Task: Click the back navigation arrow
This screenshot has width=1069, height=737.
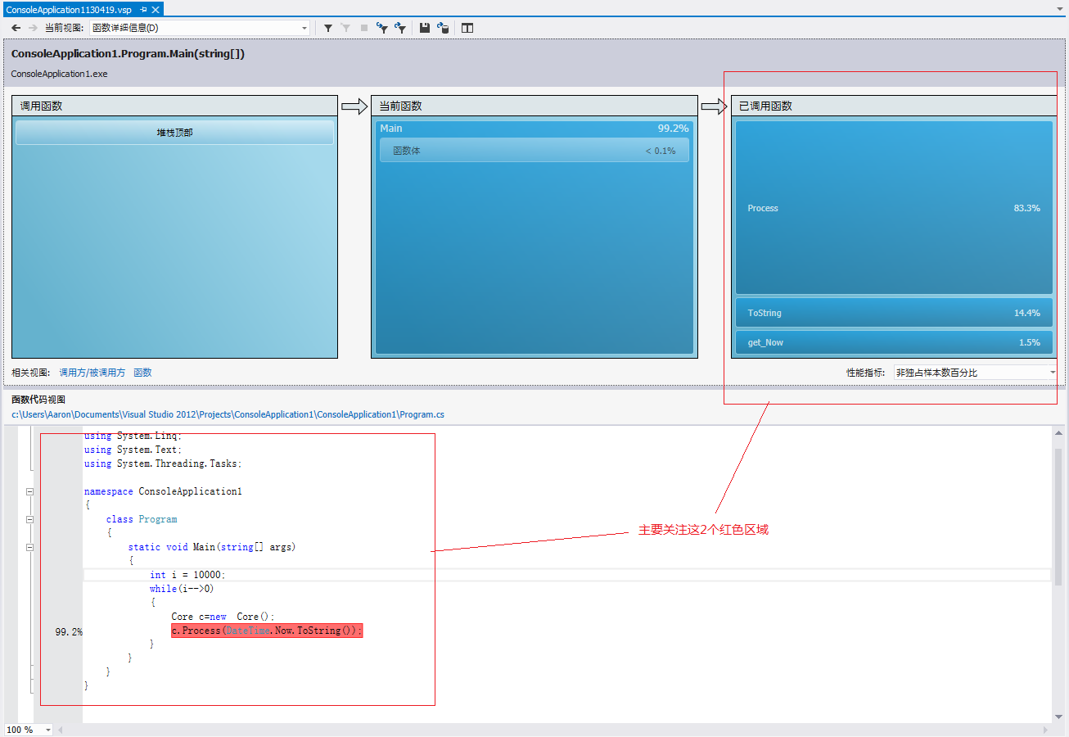Action: click(x=16, y=28)
